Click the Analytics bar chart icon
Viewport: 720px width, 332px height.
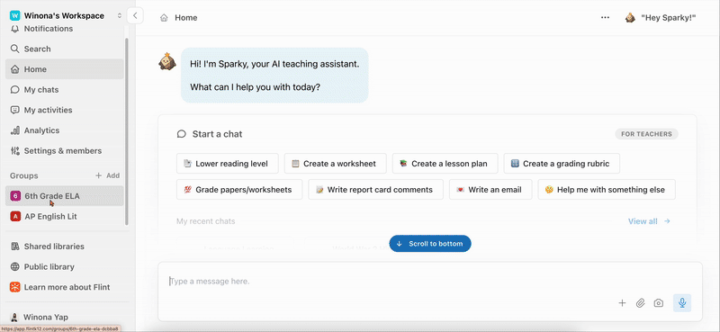coord(15,130)
